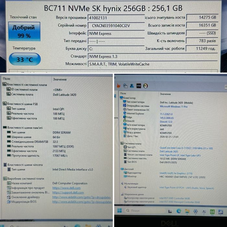Screen dimensions: 227x227
Task: Open File Explorer from the taskbar
Action: [187, 211]
